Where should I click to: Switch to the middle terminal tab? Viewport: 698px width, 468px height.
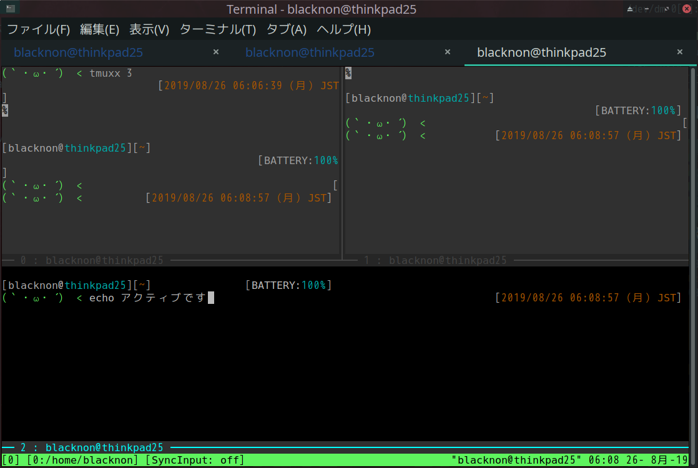click(310, 52)
